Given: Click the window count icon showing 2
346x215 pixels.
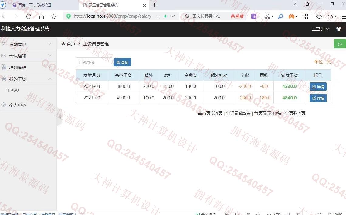Looking at the screenshot, I should point(295,4).
